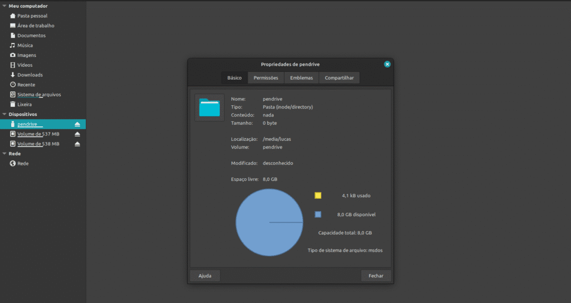Click the Lixeira trash icon in sidebar
This screenshot has height=303, width=571.
[x=13, y=104]
